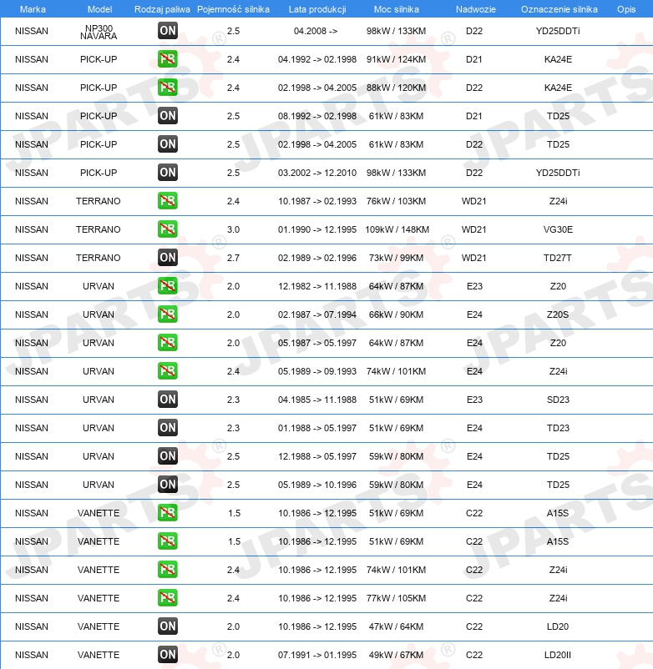Click ON icon for VANETTE LD20II row
Image resolution: width=653 pixels, height=669 pixels.
pyautogui.click(x=167, y=655)
